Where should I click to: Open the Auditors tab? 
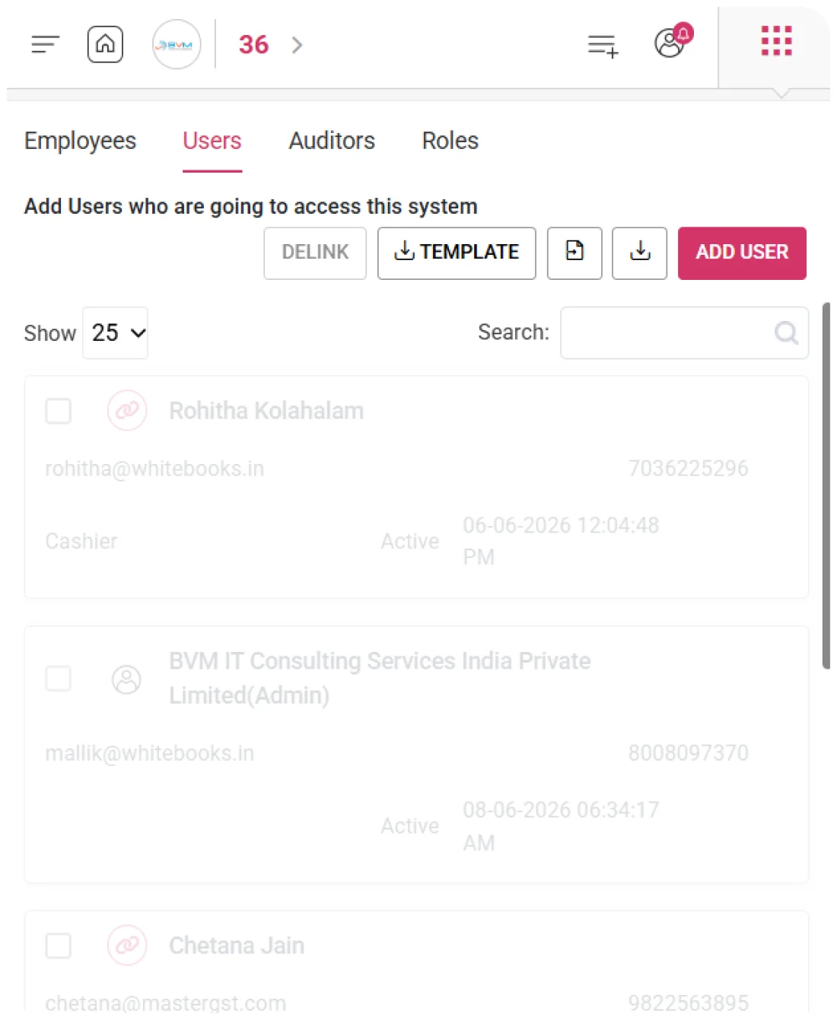click(332, 141)
